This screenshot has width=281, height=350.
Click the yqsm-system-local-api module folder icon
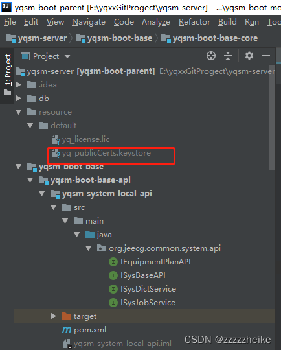pos(55,194)
